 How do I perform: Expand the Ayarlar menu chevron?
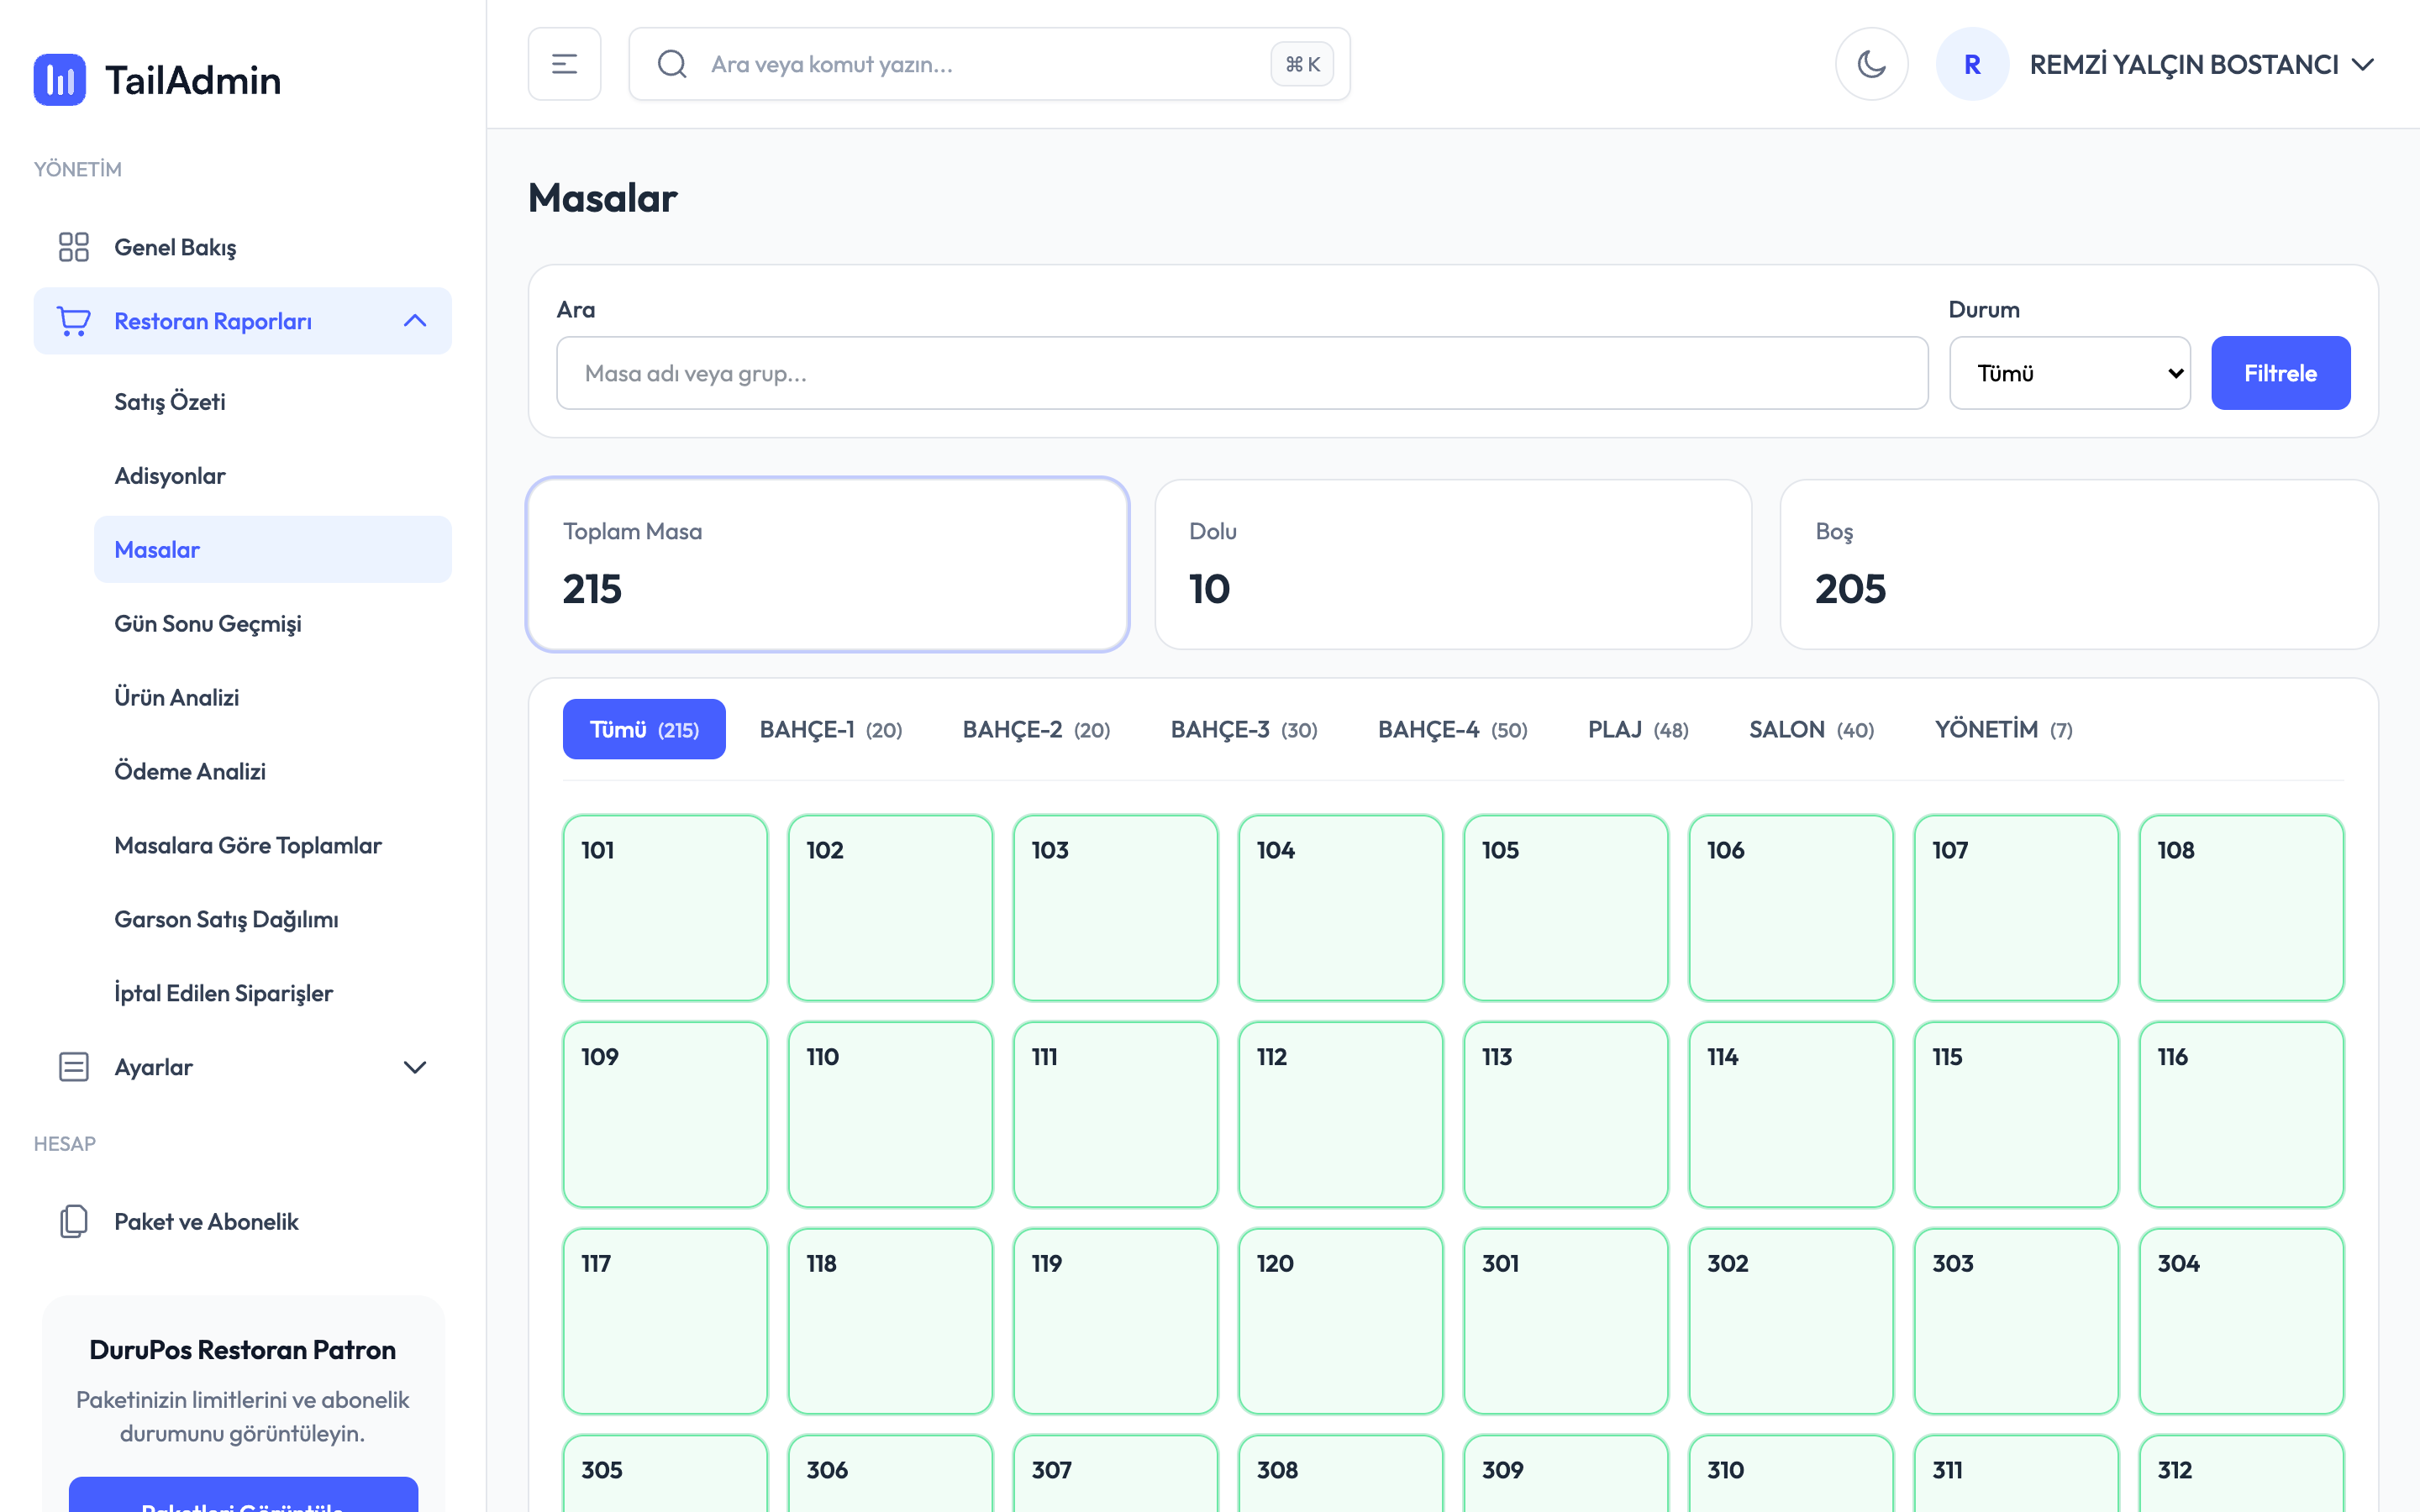point(415,1067)
